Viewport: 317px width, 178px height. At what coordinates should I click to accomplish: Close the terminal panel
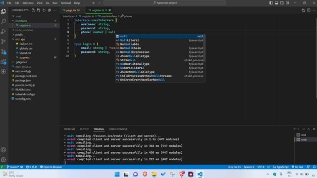click(x=314, y=129)
